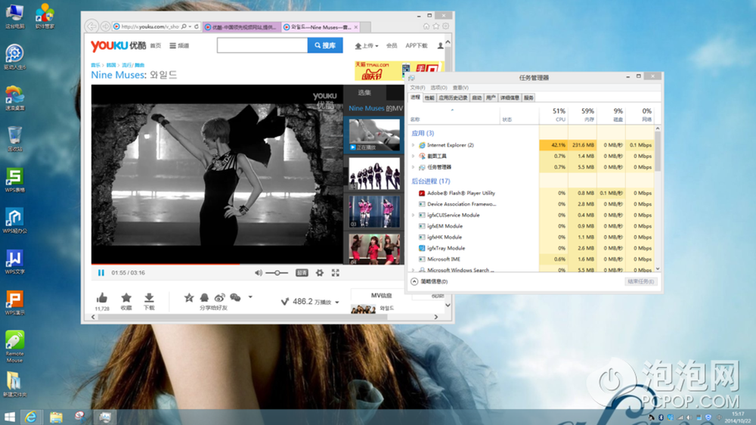Click the Tmall advertisement banner

pyautogui.click(x=398, y=71)
